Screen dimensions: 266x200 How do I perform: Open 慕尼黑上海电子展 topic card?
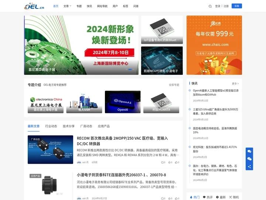click(46, 102)
